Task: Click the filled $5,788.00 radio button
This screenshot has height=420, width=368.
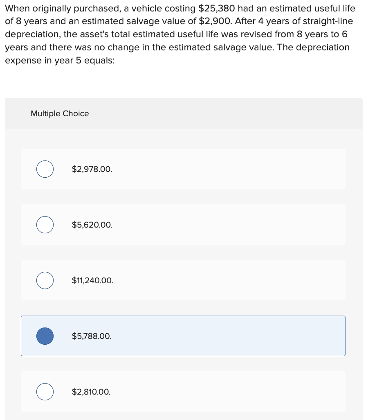Action: click(x=45, y=336)
